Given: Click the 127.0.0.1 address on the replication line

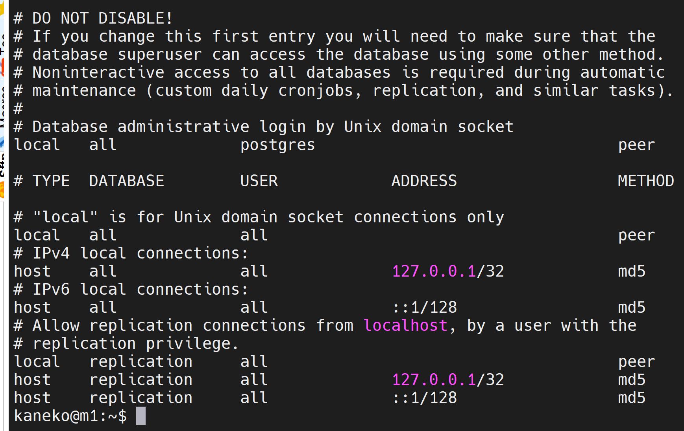Looking at the screenshot, I should click(x=434, y=380).
